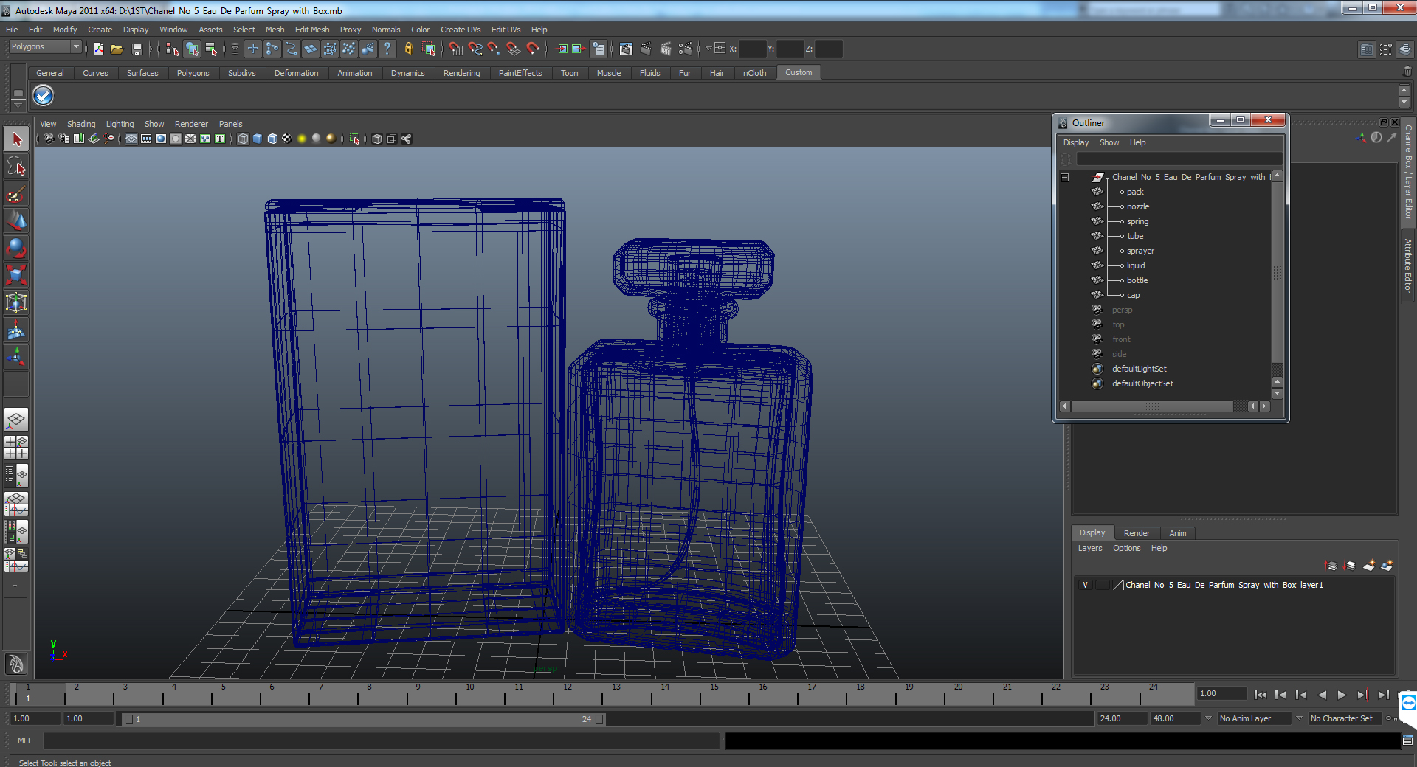This screenshot has height=767, width=1417.
Task: Open the toolbox layout arrow dropdown
Action: tap(16, 586)
